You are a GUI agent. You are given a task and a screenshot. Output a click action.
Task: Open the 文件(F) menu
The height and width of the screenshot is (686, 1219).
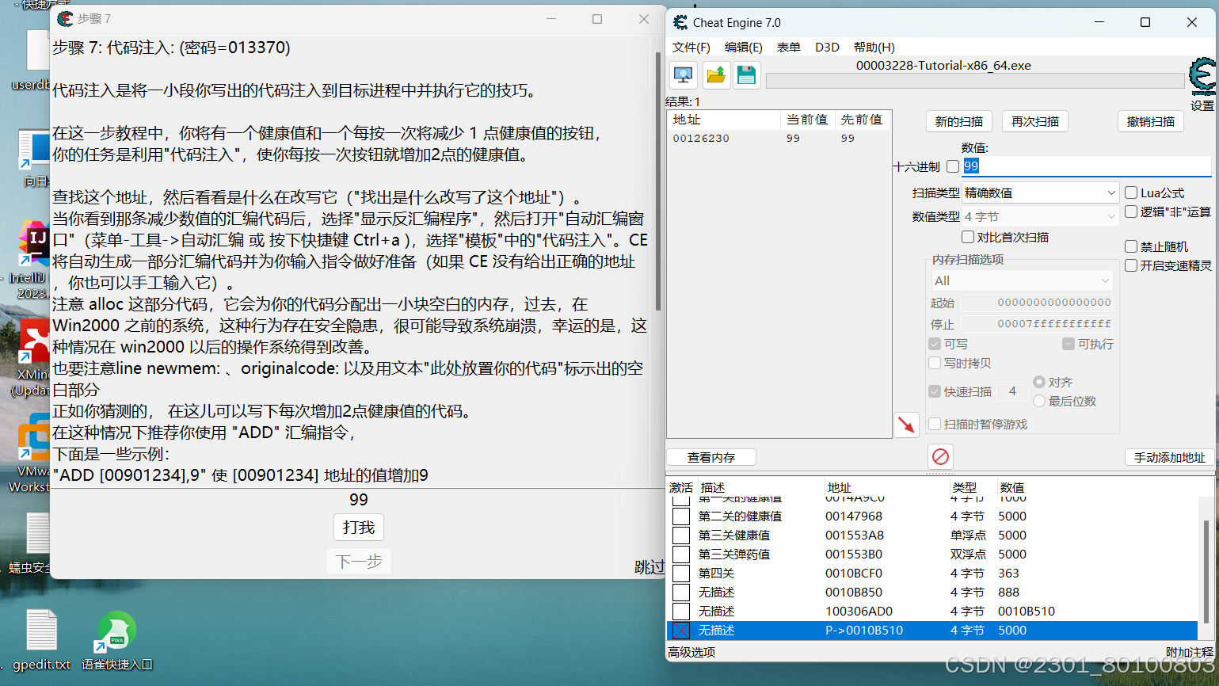tap(691, 48)
